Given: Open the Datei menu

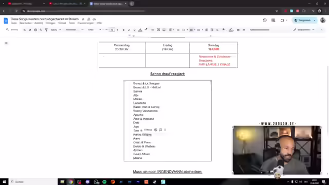Looking at the screenshot, I should (14, 23).
